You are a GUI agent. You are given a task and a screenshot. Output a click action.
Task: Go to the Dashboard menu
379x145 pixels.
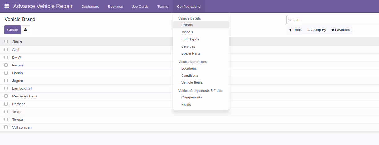pyautogui.click(x=90, y=7)
